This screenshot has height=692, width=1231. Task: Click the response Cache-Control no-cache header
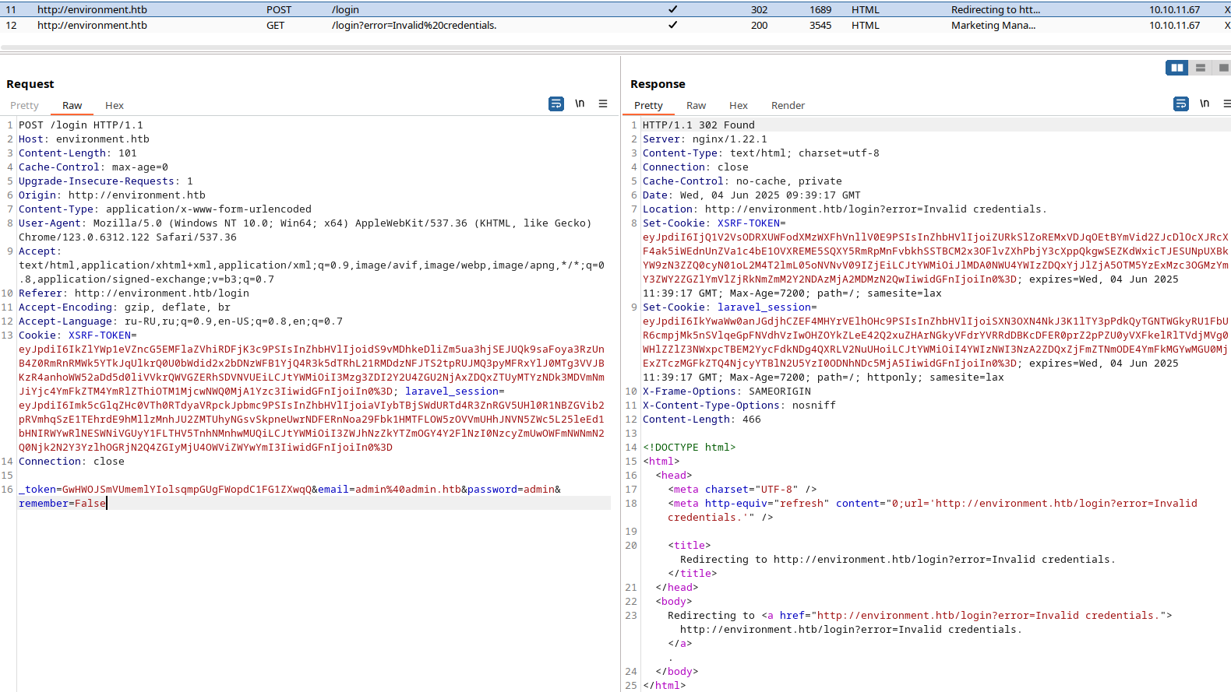pos(742,181)
